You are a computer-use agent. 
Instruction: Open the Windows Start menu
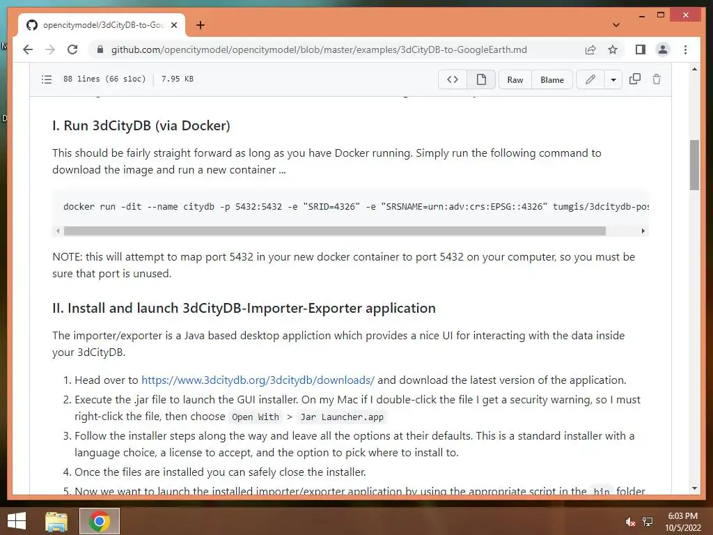coord(17,521)
